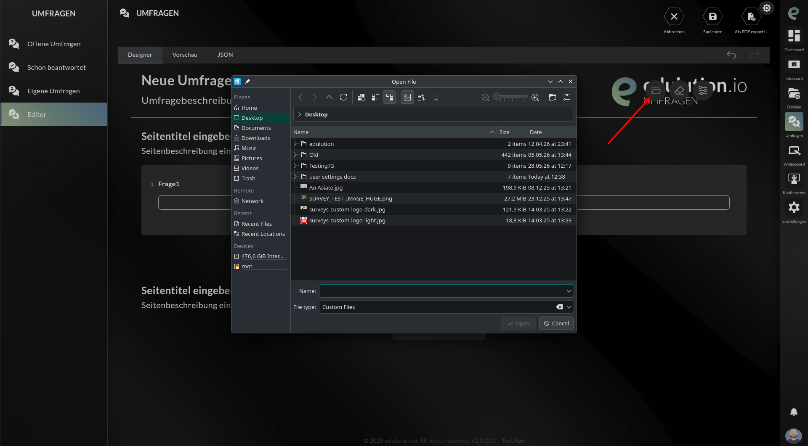Click Speichern save icon
The height and width of the screenshot is (446, 808).
712,17
